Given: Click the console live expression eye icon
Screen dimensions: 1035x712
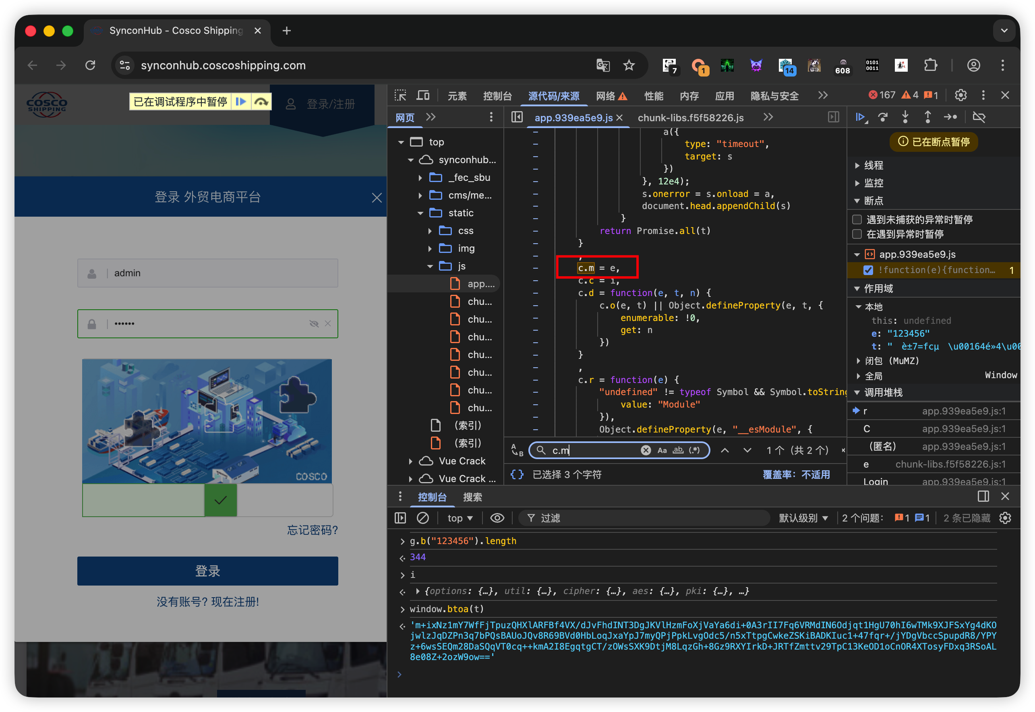Looking at the screenshot, I should [497, 518].
